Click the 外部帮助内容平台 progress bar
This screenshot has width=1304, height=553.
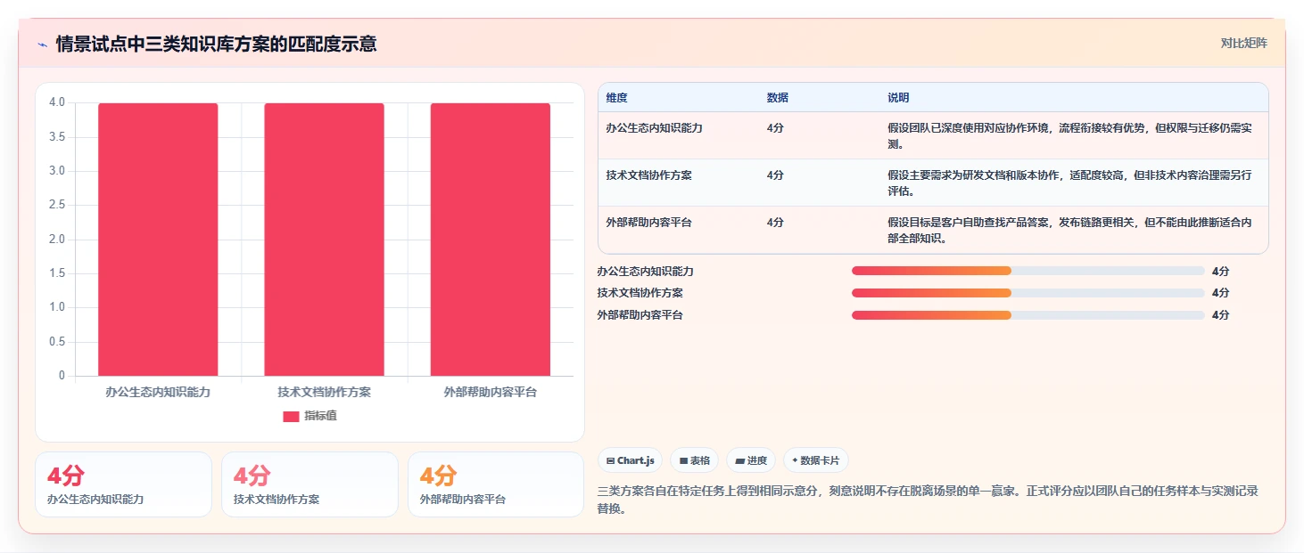pyautogui.click(x=1028, y=315)
